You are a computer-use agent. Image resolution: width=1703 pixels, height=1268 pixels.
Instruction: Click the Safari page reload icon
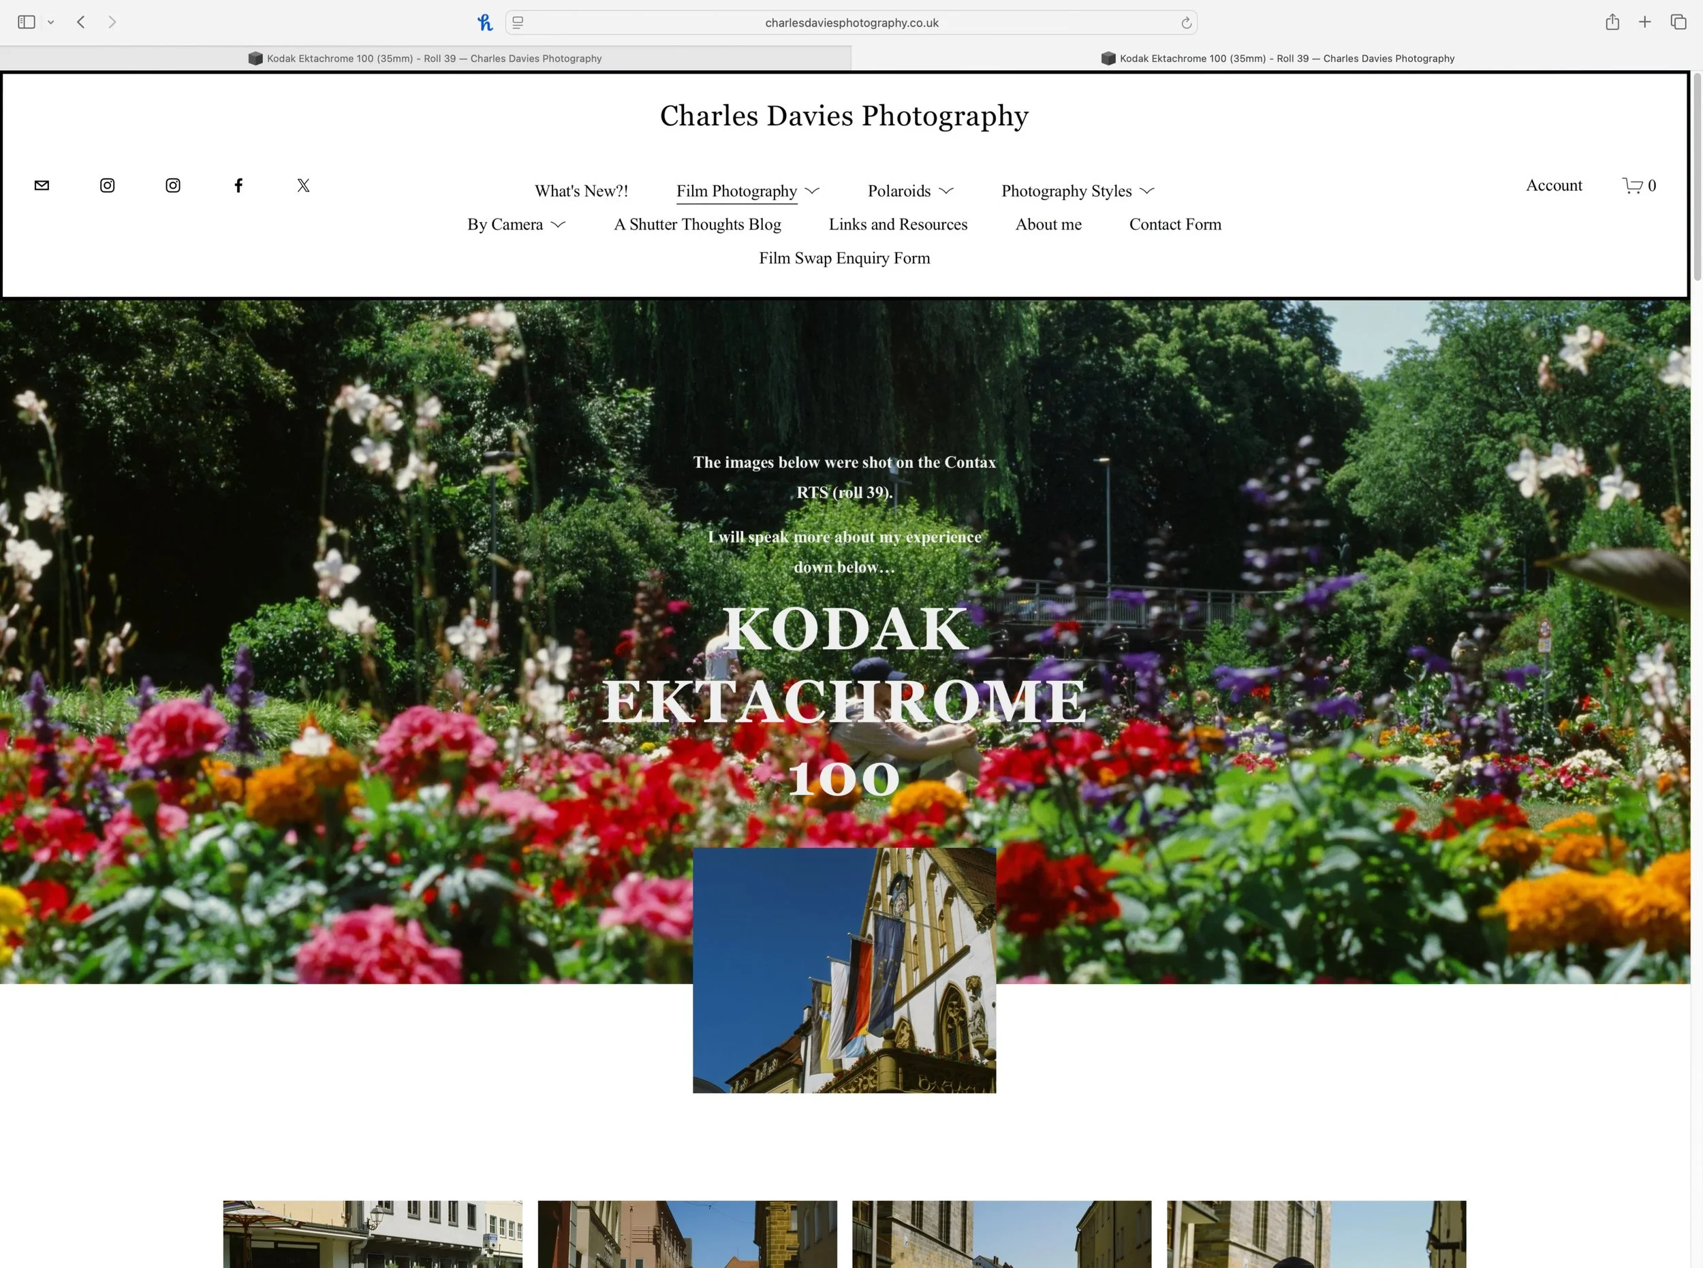click(1185, 23)
